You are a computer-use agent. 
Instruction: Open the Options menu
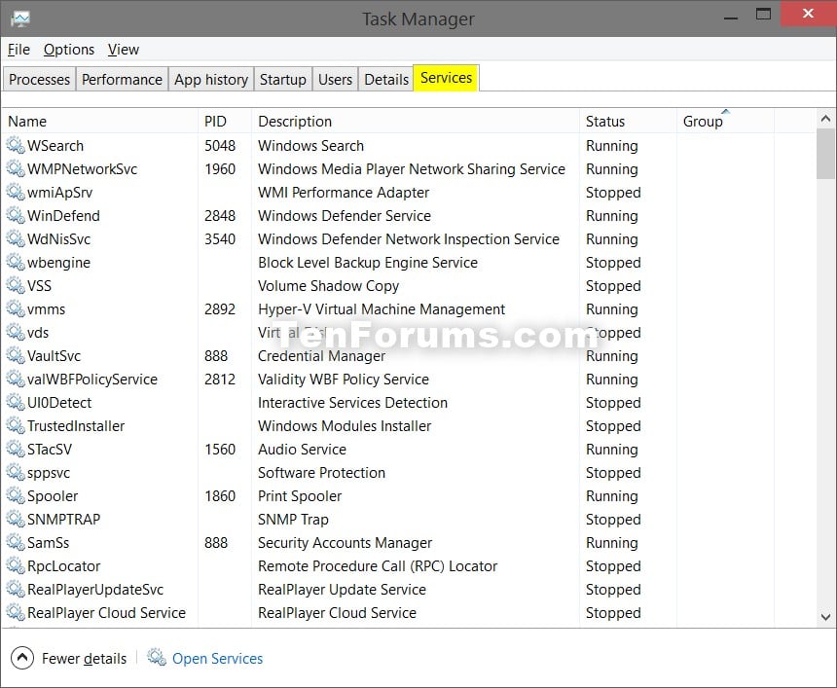tap(69, 50)
